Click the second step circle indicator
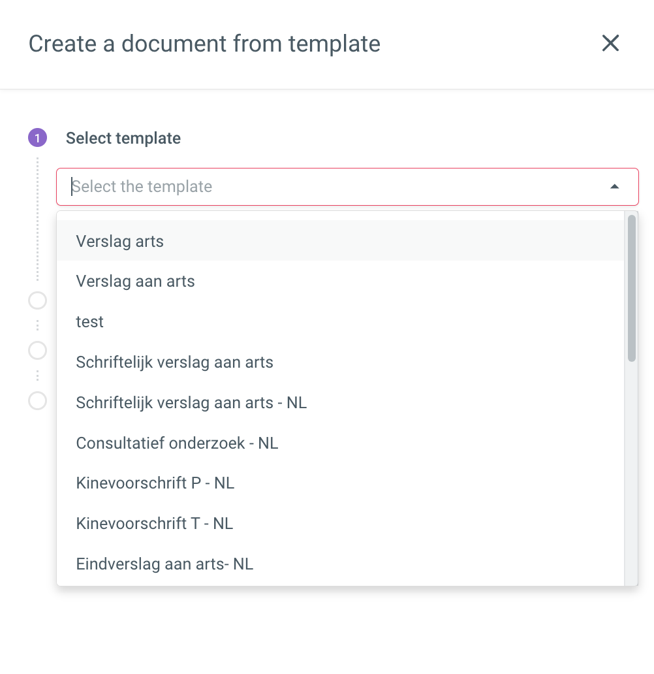The image size is (654, 674). point(37,300)
